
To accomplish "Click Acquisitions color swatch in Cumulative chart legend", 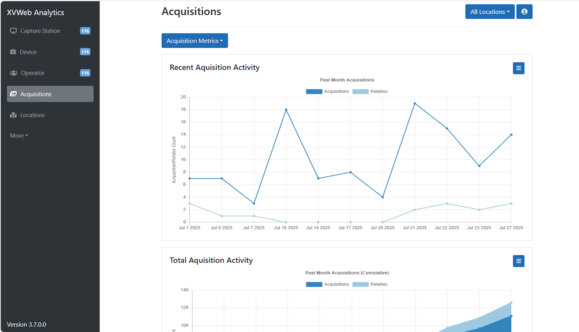I will (x=314, y=284).
